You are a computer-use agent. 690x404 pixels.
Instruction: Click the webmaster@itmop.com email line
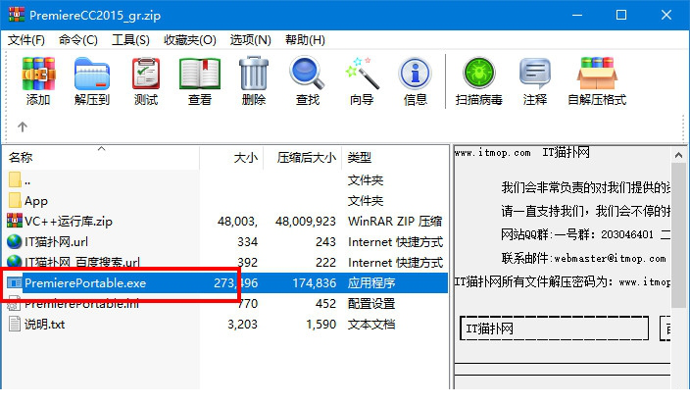[x=583, y=258]
